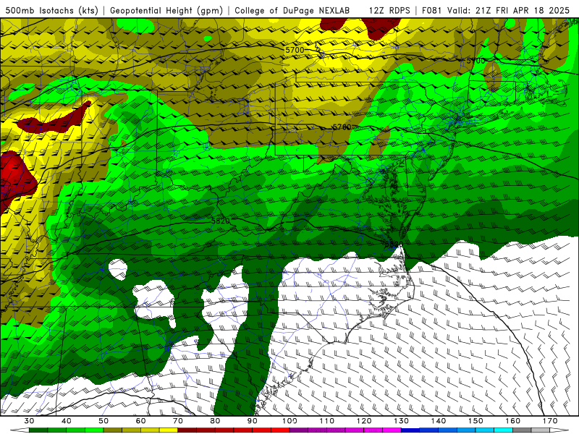The image size is (579, 434).
Task: Click the white arrow cap left of color bar
Action: [x=20, y=430]
